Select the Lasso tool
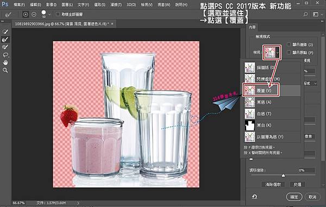This screenshot has height=207, width=326. [x=5, y=55]
